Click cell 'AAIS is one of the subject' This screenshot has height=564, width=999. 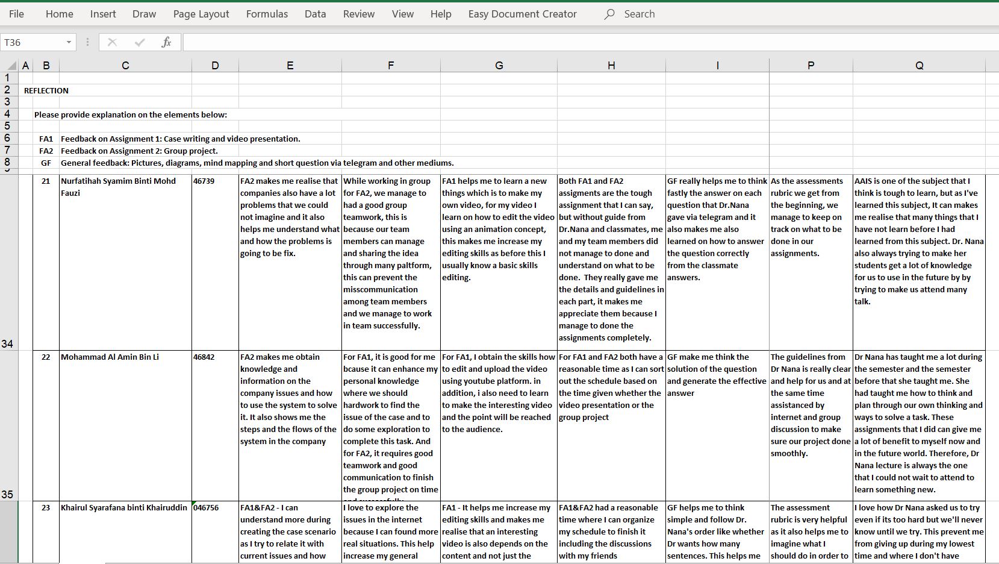point(920,263)
